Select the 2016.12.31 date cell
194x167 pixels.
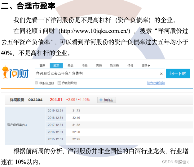55,132
